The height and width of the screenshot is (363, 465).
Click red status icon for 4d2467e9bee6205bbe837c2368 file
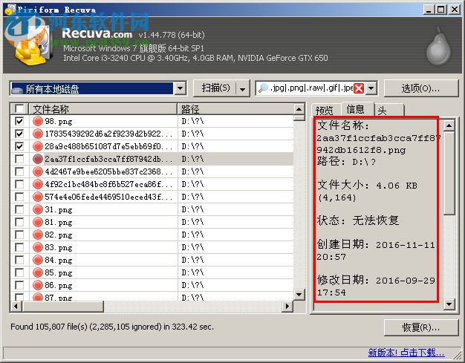(38, 171)
